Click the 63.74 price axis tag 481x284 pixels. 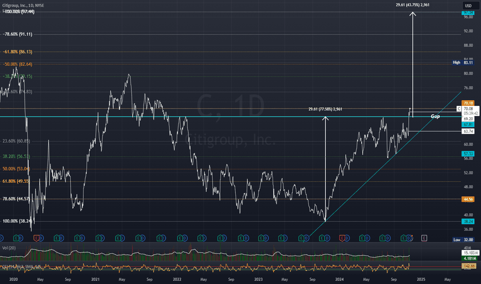[x=468, y=131]
